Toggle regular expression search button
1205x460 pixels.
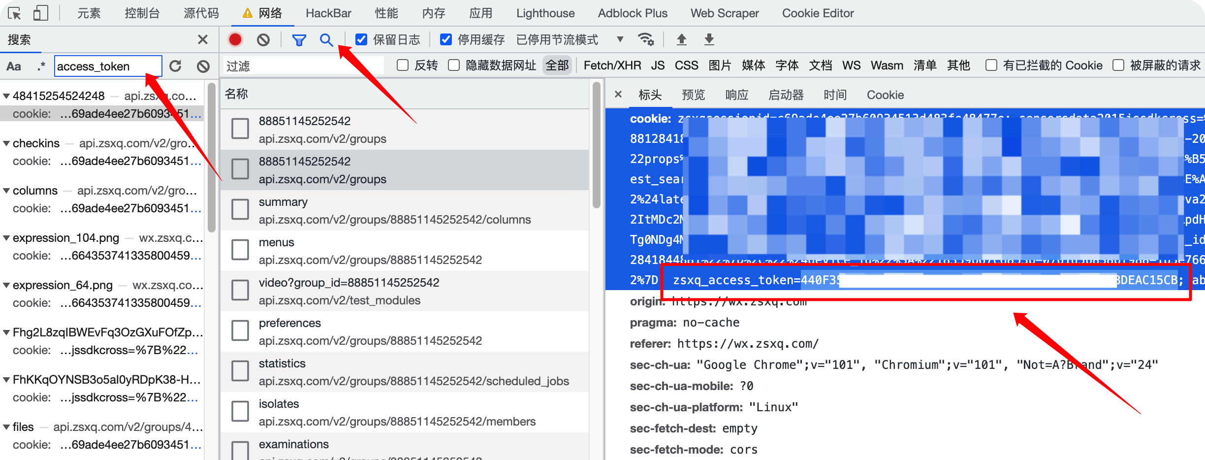coord(41,66)
